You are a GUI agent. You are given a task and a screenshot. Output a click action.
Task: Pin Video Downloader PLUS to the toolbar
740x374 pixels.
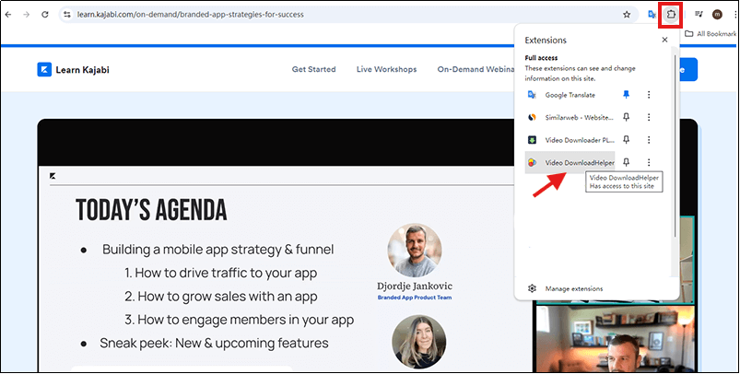click(x=627, y=140)
